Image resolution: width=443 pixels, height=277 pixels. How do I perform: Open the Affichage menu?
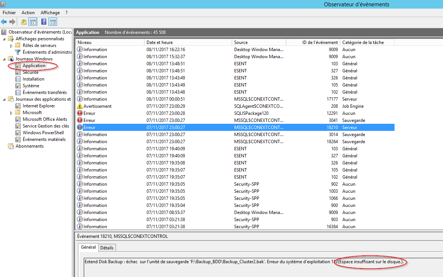[x=50, y=13]
